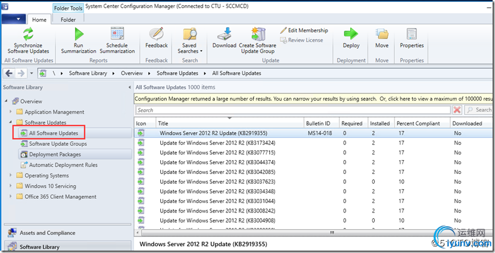Click Software Updates in breadcrumb
The width and height of the screenshot is (495, 253).
point(178,73)
